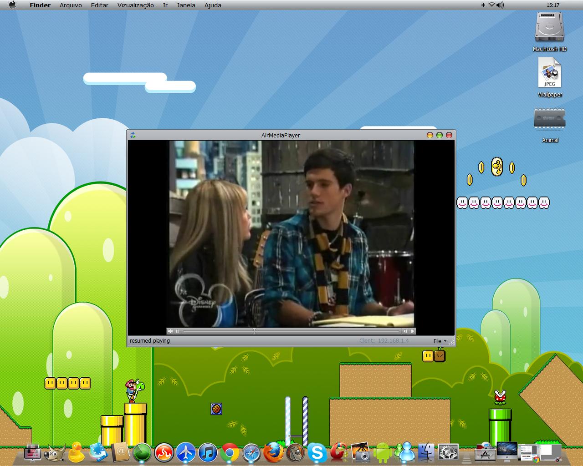Select the Macintosh HD desktop icon
The image size is (583, 466).
click(x=550, y=28)
